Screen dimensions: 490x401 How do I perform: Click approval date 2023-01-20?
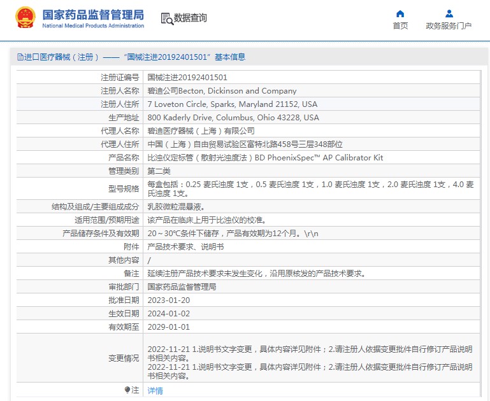pos(168,300)
